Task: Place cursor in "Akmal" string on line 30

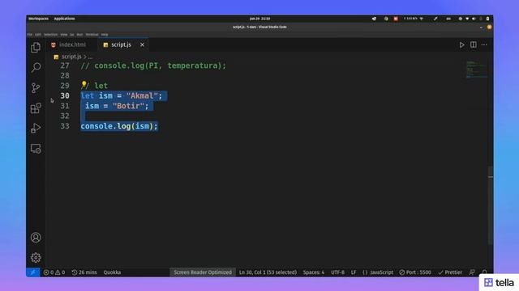Action: 142,95
